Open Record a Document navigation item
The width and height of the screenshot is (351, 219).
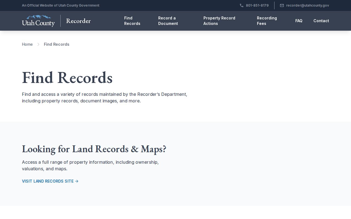168,21
